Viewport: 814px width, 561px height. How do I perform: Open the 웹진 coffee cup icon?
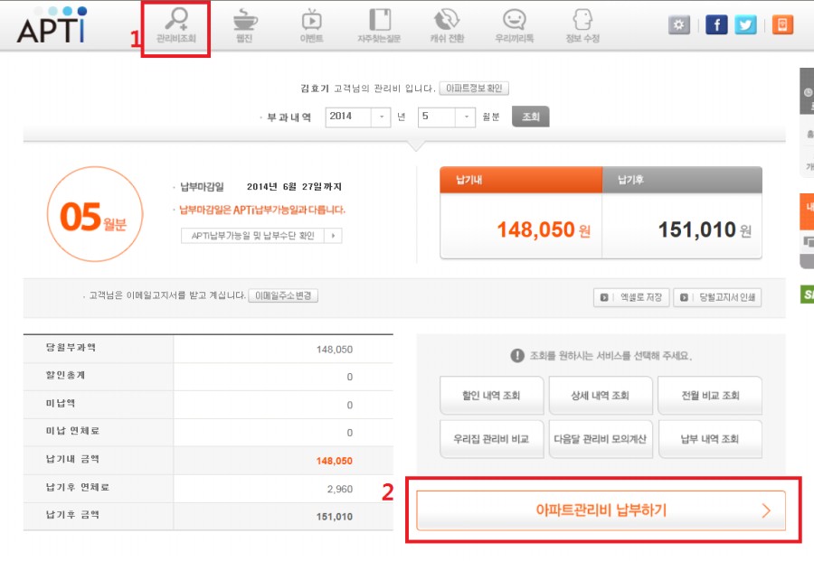[244, 20]
